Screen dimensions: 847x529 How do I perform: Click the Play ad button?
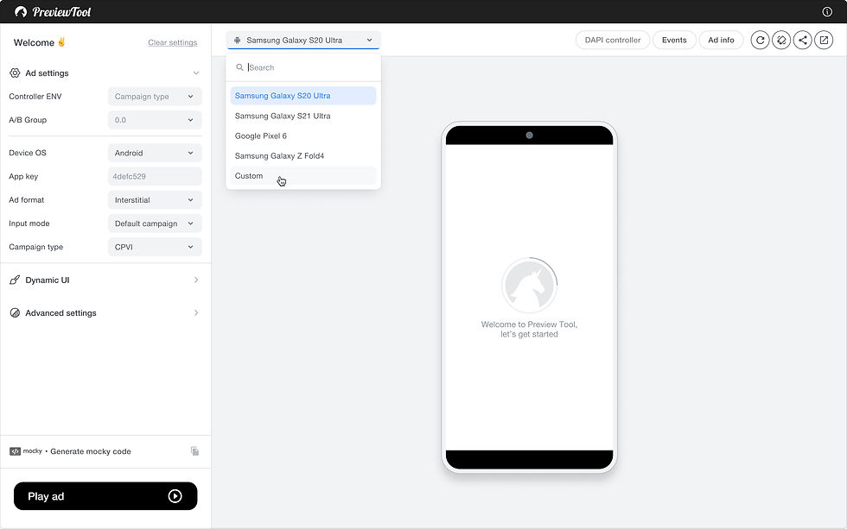[x=105, y=496]
